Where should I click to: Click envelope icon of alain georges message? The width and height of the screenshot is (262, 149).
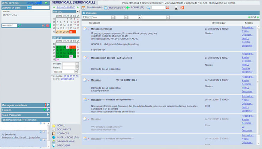tap(85, 58)
